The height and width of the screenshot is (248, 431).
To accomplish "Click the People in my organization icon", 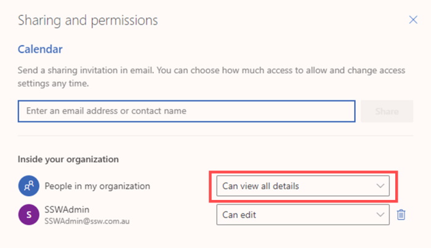I will pyautogui.click(x=28, y=185).
